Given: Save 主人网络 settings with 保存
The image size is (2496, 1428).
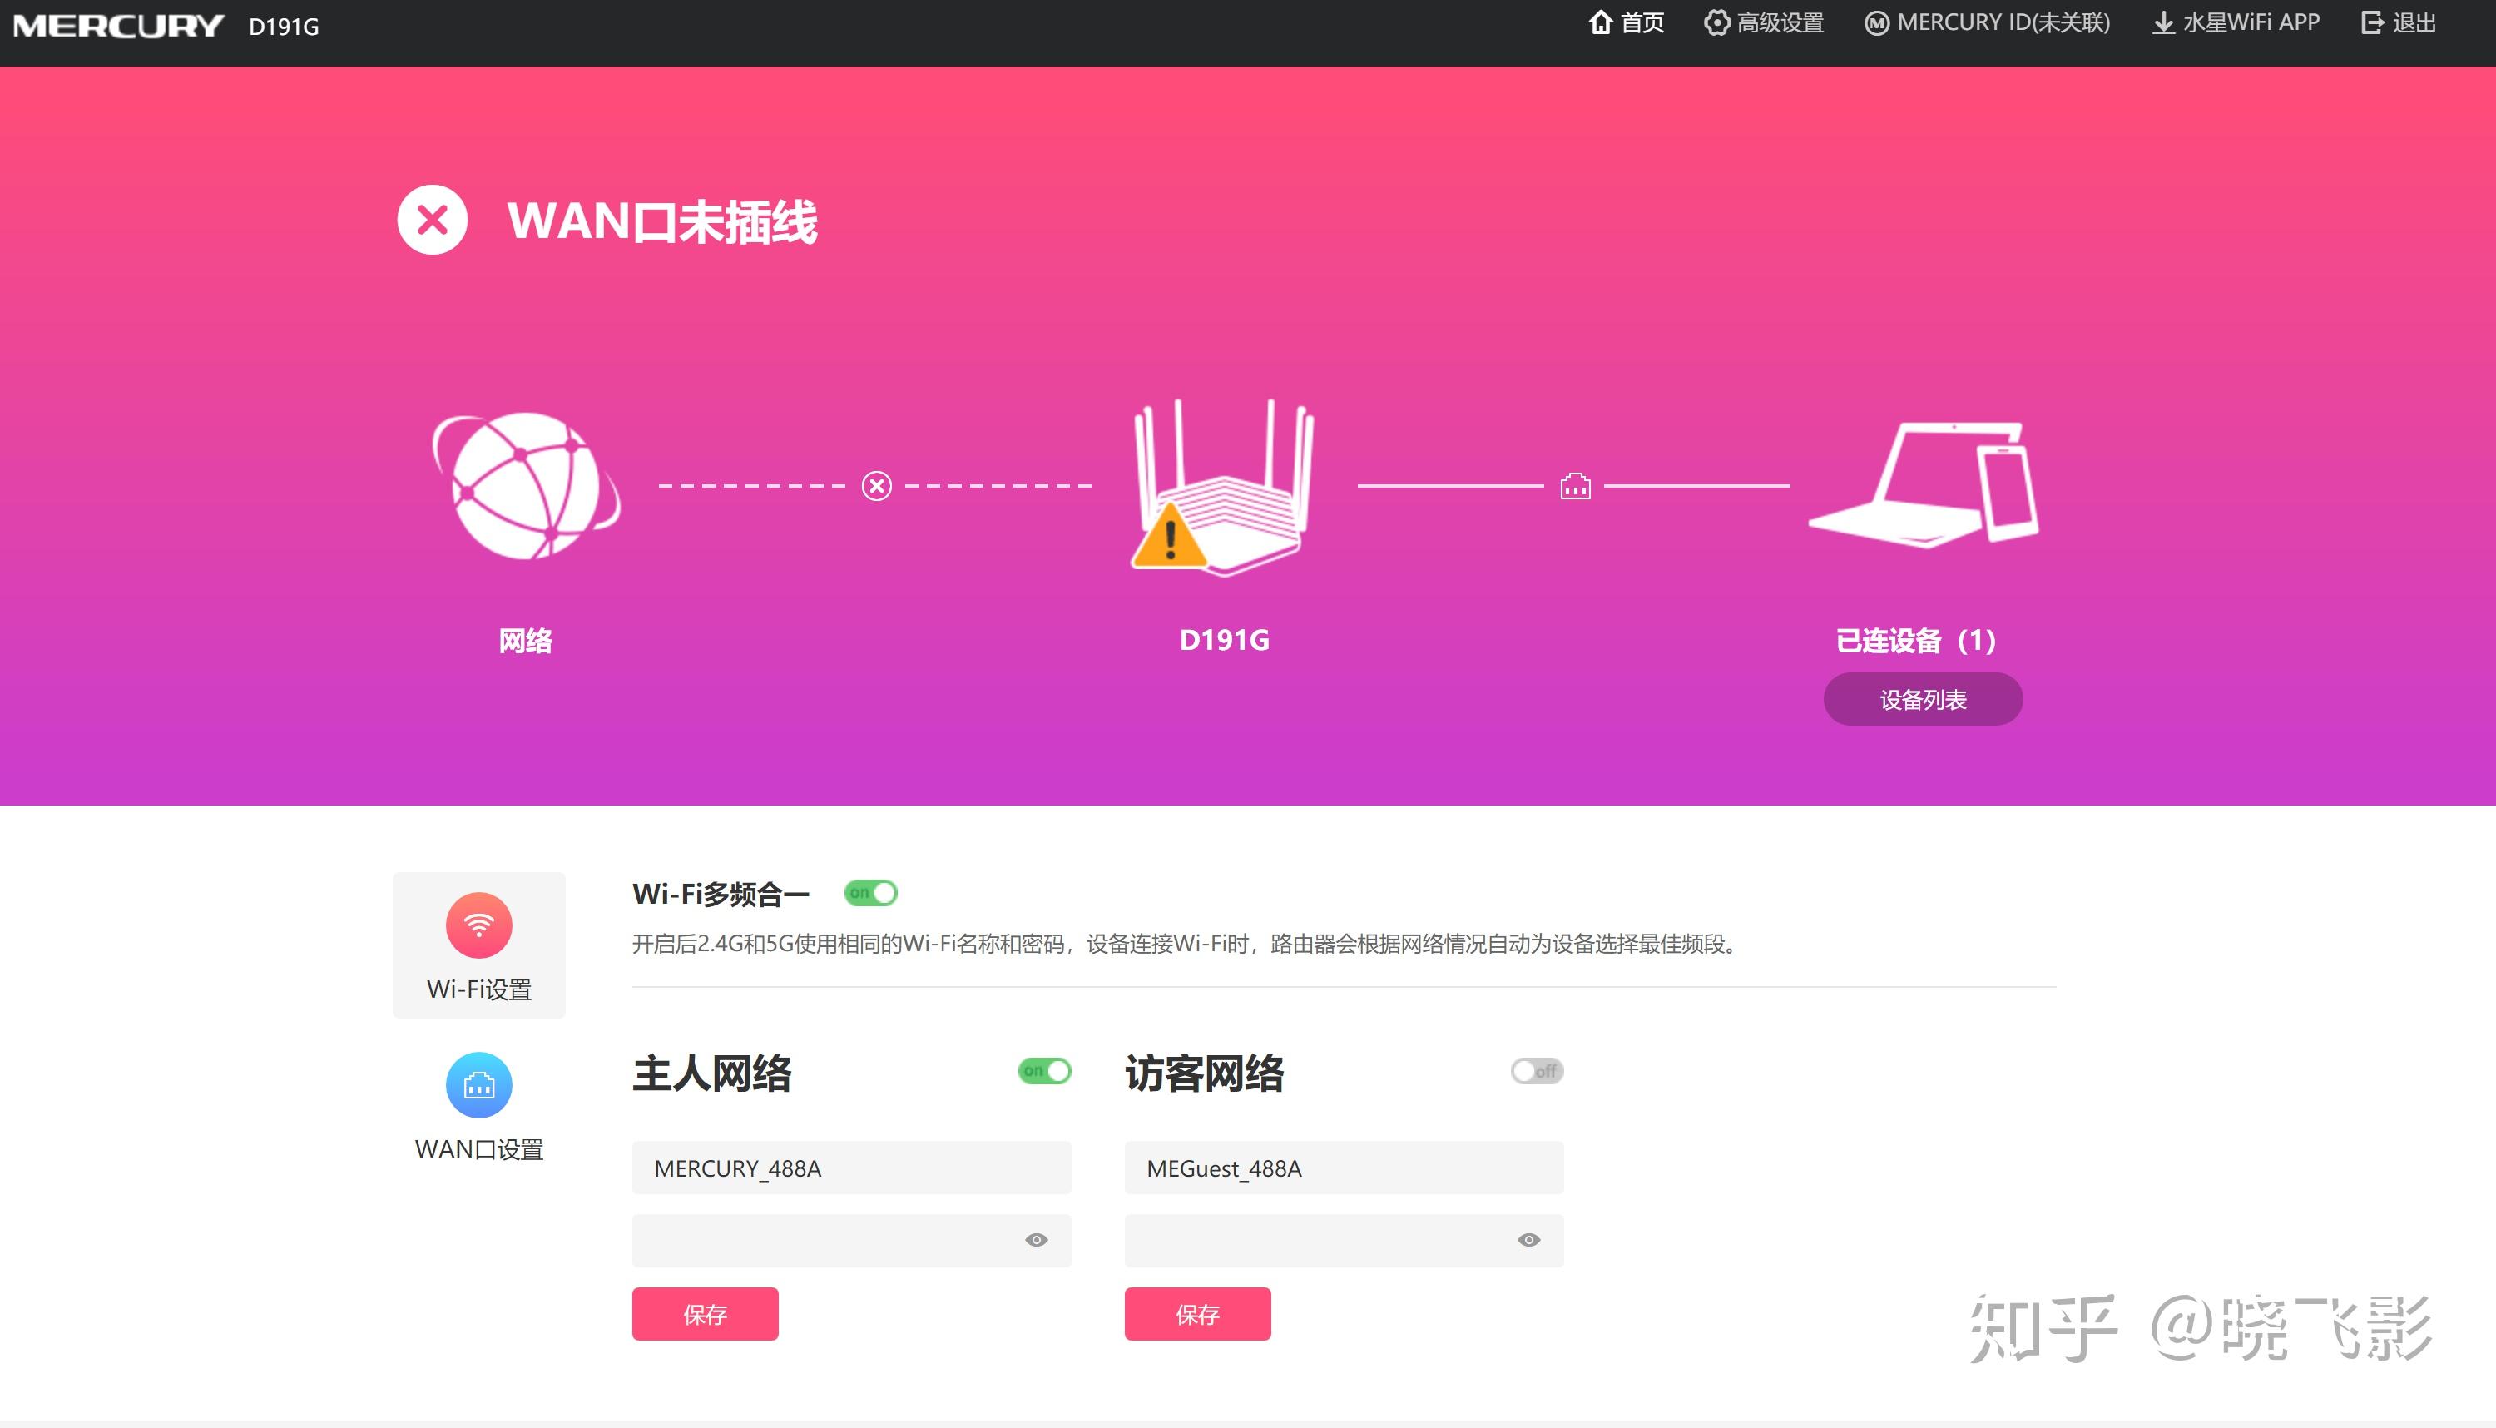Looking at the screenshot, I should [705, 1314].
